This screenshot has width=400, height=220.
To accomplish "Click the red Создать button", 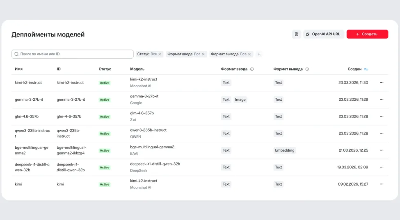I will [x=367, y=34].
